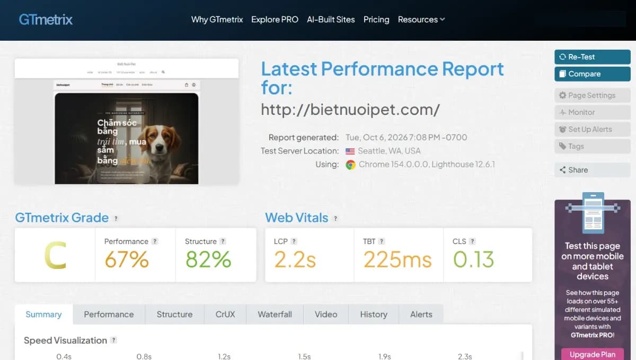Click the TBT help icon

point(382,241)
